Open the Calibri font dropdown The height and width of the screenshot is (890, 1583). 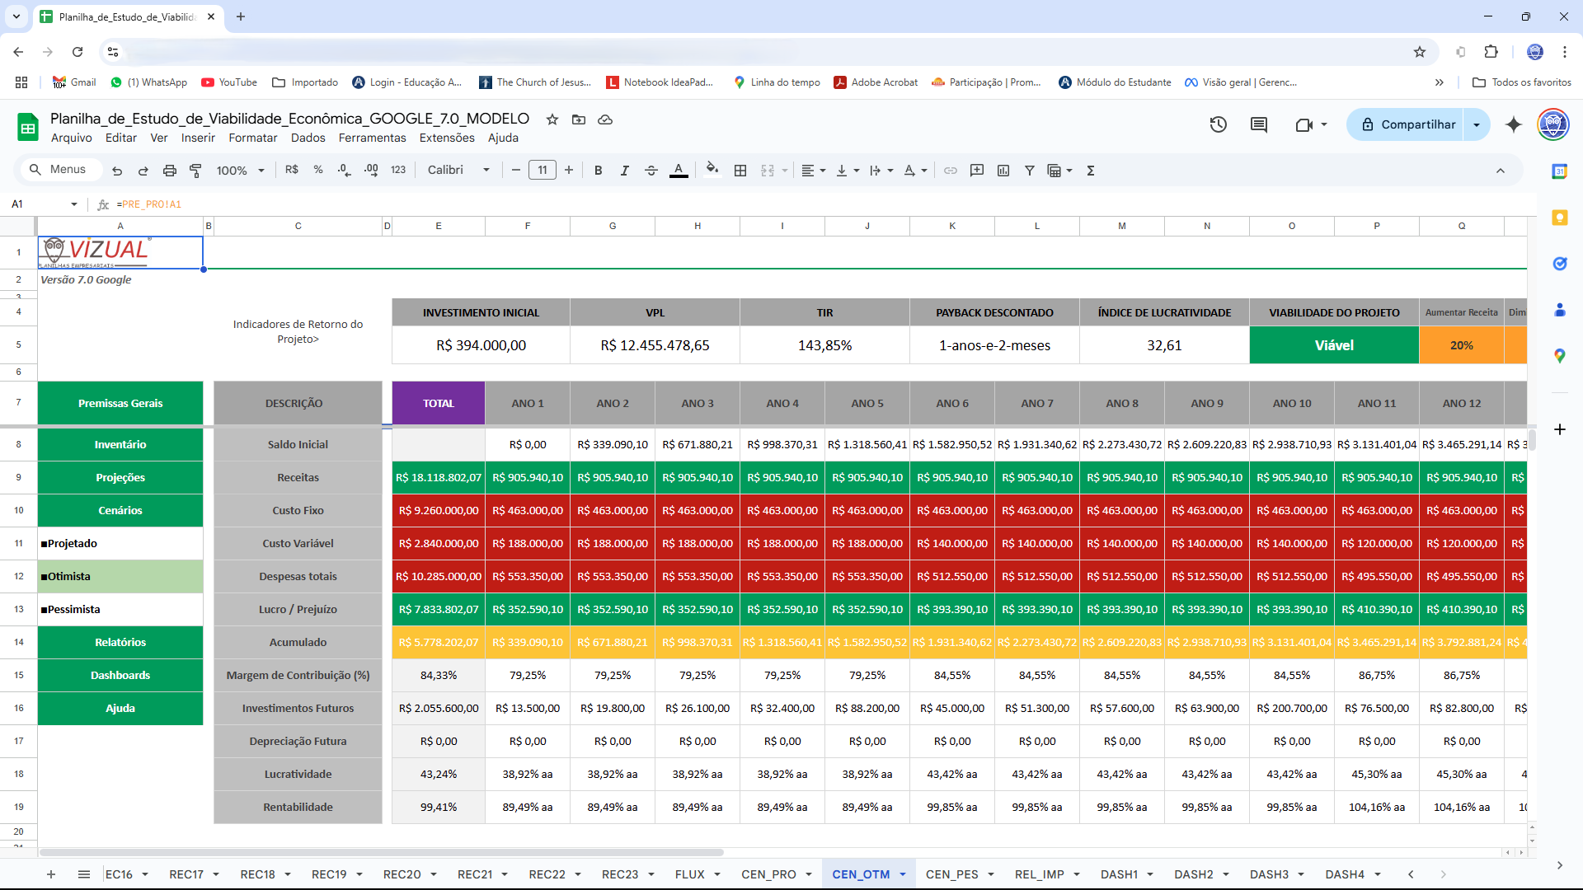click(458, 171)
